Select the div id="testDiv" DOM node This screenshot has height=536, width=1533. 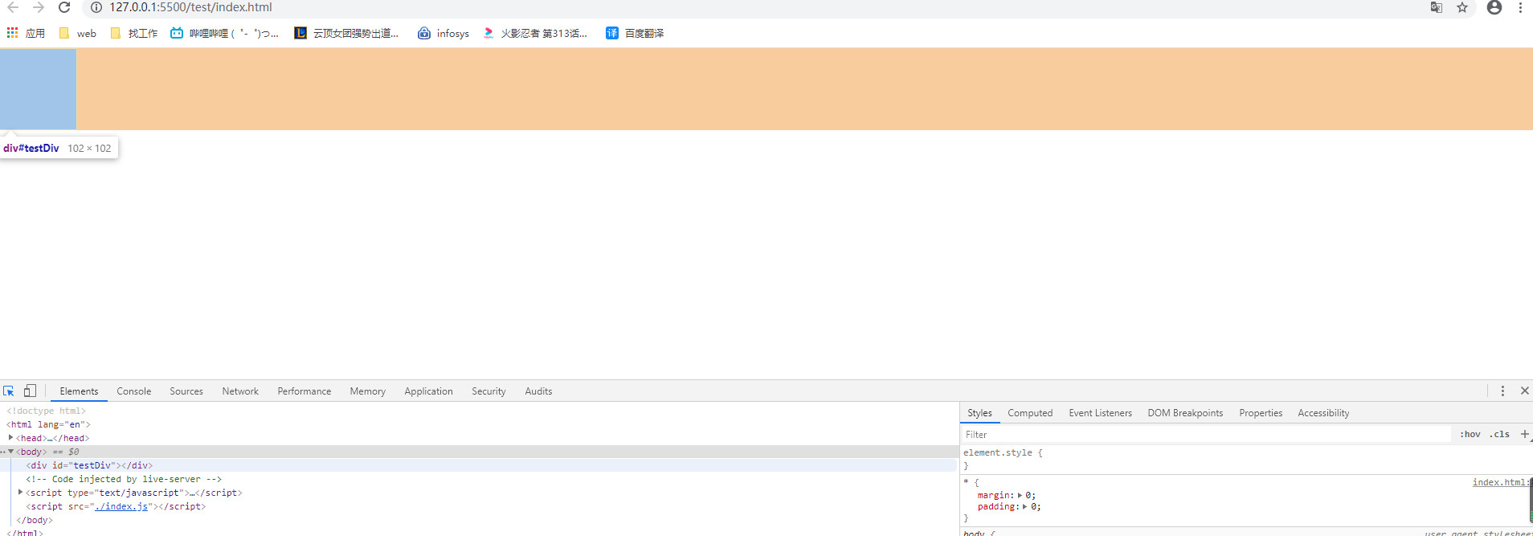(x=89, y=465)
